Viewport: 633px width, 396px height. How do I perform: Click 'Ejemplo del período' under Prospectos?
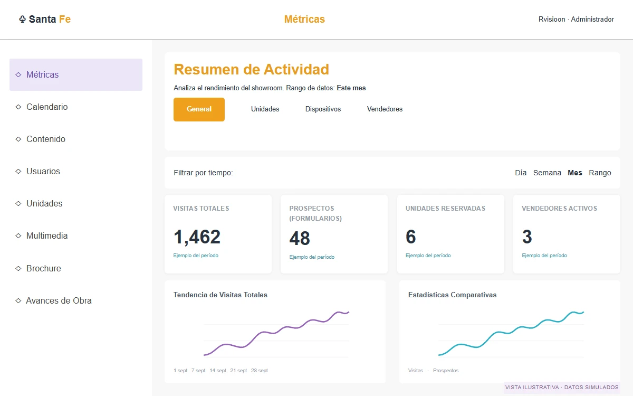(312, 257)
